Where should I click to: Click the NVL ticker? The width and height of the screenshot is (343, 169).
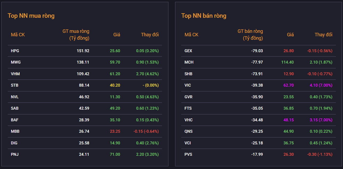[15, 97]
